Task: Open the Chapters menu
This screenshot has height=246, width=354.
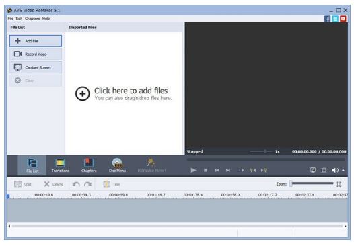Action: [x=32, y=19]
